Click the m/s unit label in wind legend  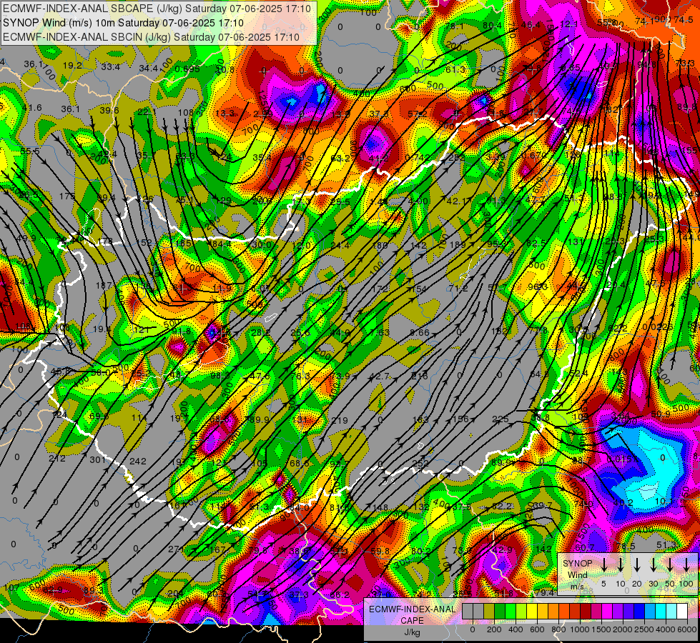point(577,587)
